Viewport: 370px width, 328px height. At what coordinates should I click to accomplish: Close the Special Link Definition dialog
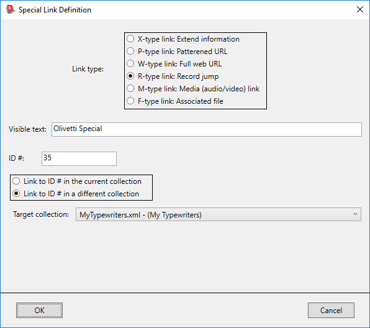click(360, 9)
